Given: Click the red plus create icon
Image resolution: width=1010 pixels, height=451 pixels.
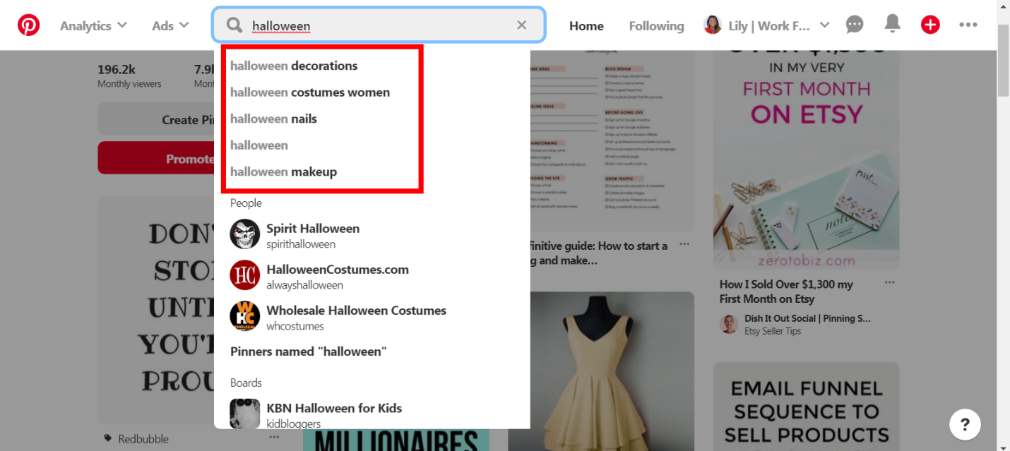Looking at the screenshot, I should tap(930, 25).
